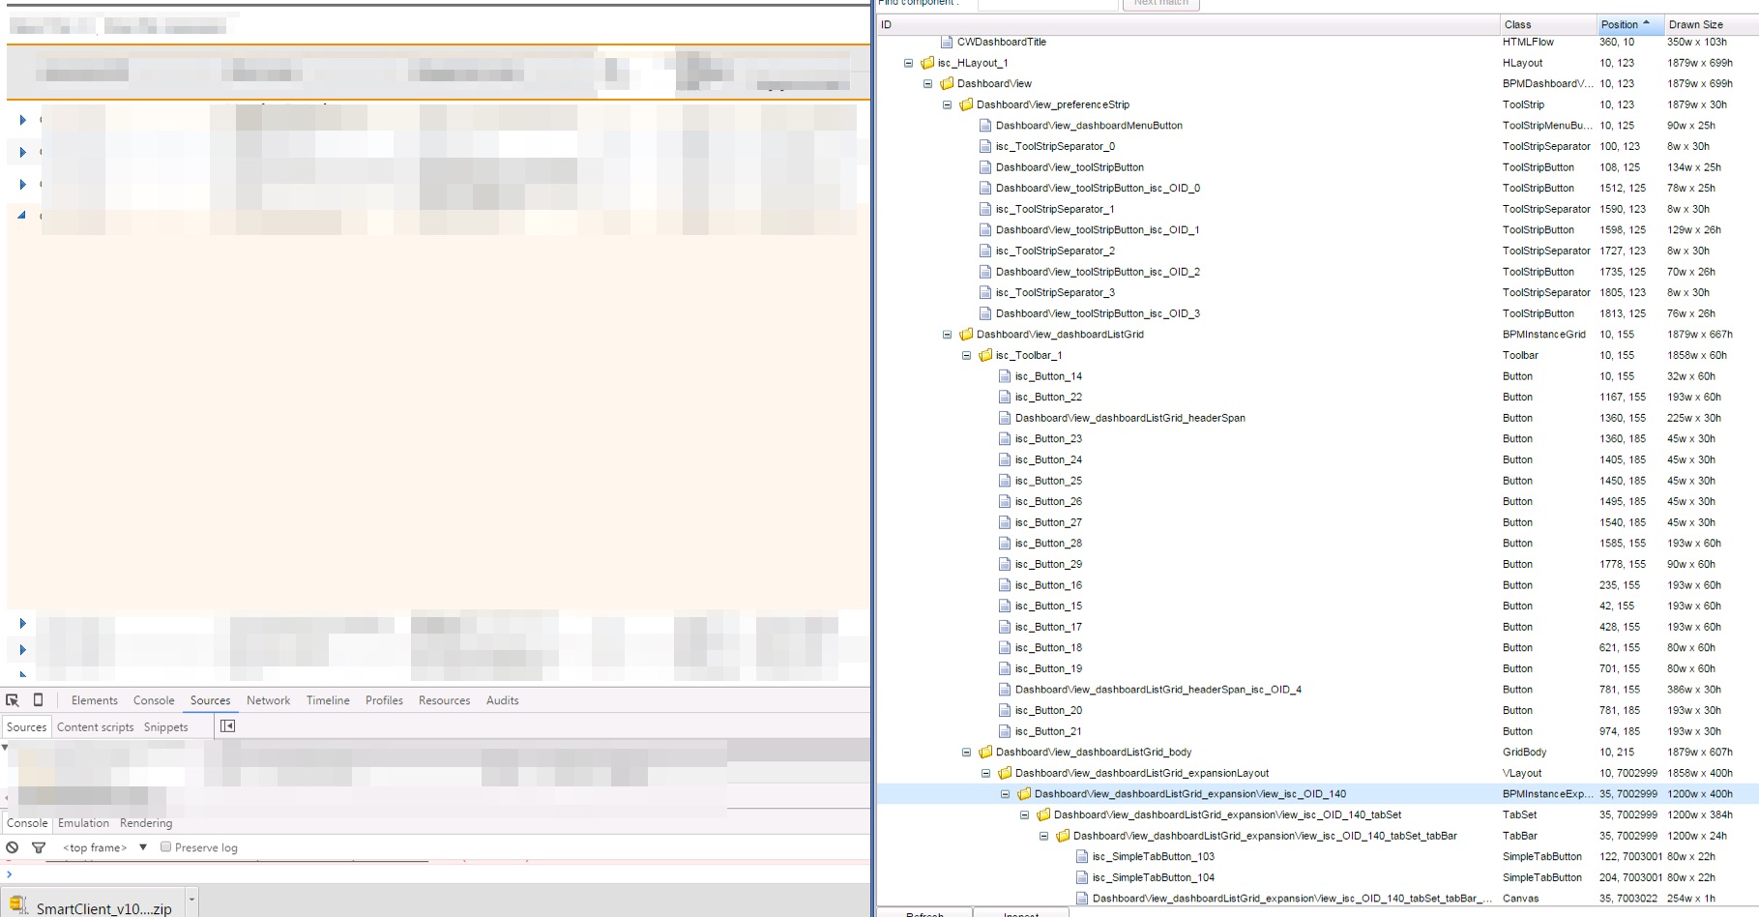The width and height of the screenshot is (1759, 917).
Task: Click the page icon beside isc_Button_14
Action: pos(1005,376)
